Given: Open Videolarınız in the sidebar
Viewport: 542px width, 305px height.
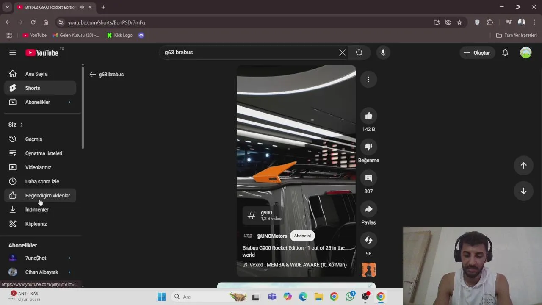Looking at the screenshot, I should tap(40, 167).
